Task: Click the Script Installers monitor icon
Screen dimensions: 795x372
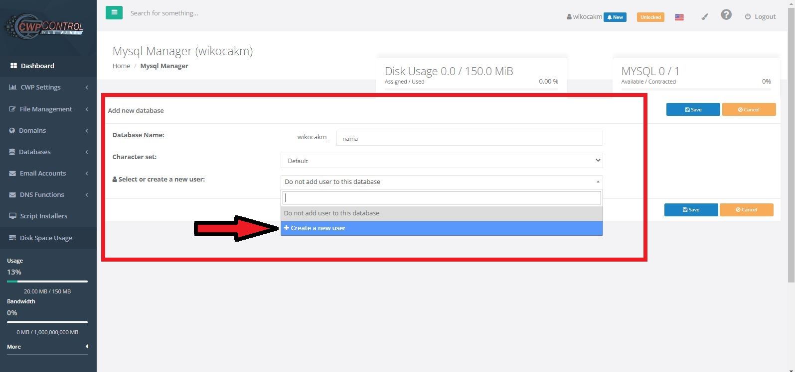Action: [12, 216]
